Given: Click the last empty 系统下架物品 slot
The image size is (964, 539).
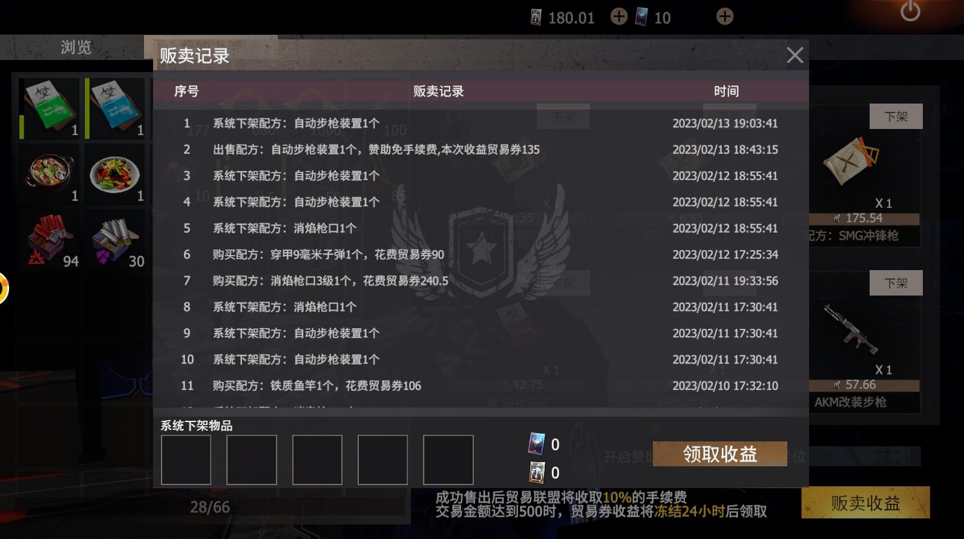Looking at the screenshot, I should pos(448,460).
